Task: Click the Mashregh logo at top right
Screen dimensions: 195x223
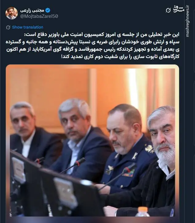Action: point(178,9)
